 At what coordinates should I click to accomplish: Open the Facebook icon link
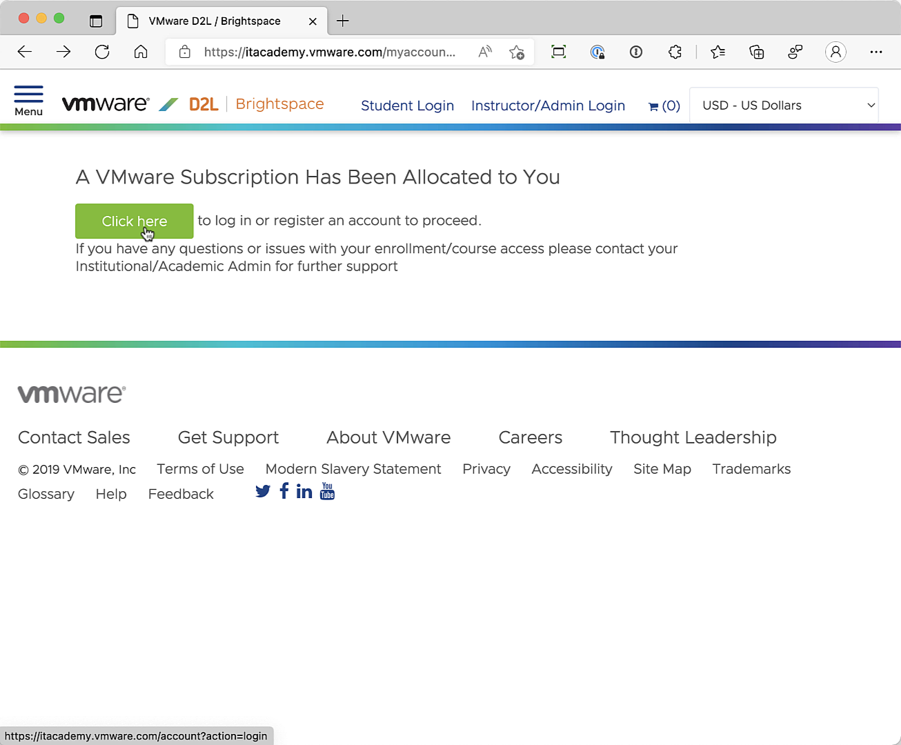click(x=284, y=490)
